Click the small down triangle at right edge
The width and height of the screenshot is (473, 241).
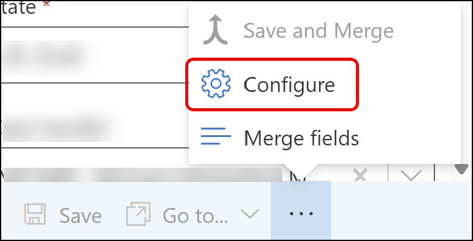(x=462, y=168)
